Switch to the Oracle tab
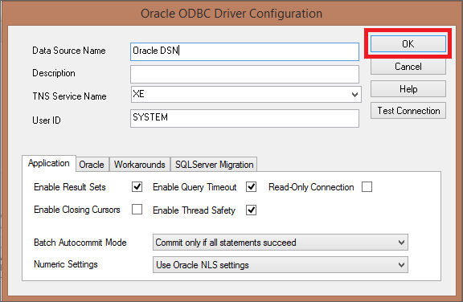 92,165
